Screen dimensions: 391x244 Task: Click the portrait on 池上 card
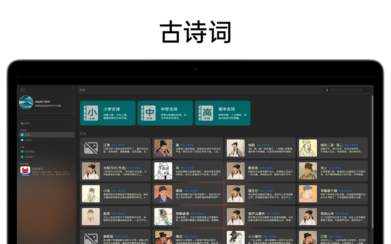(x=308, y=171)
